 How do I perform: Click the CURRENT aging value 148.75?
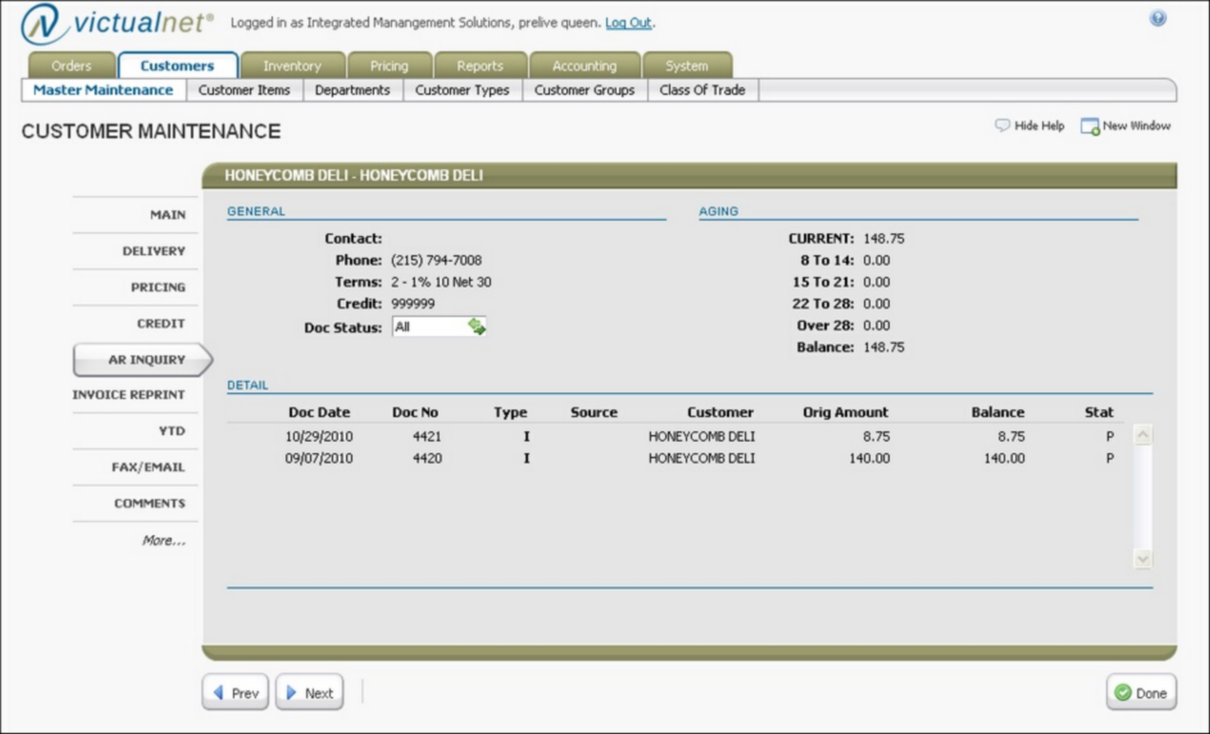(x=883, y=239)
